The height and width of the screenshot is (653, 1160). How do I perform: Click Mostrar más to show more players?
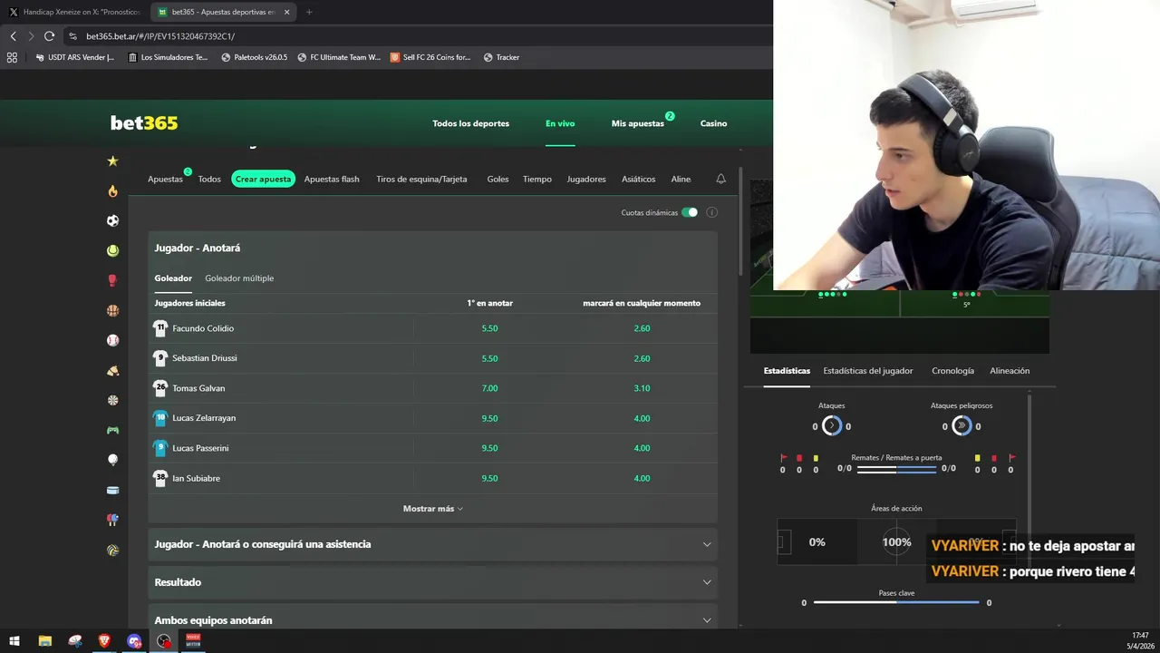[x=432, y=509]
